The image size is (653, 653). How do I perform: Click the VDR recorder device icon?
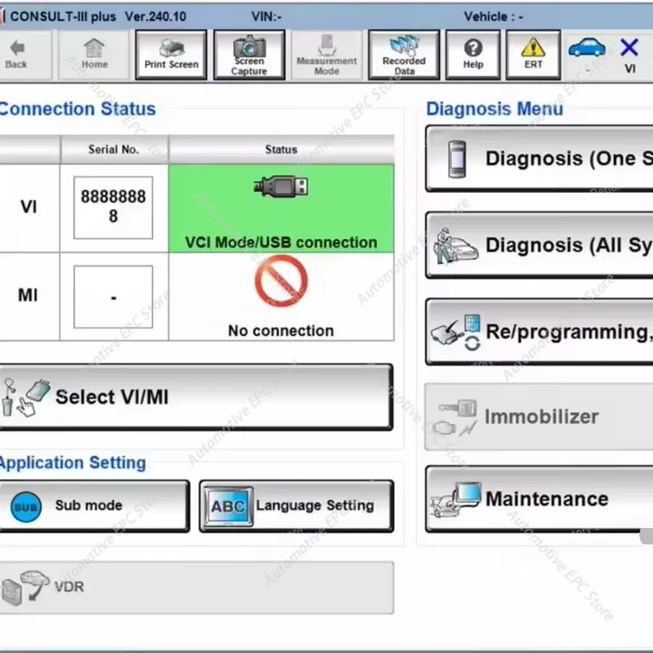pos(26,587)
